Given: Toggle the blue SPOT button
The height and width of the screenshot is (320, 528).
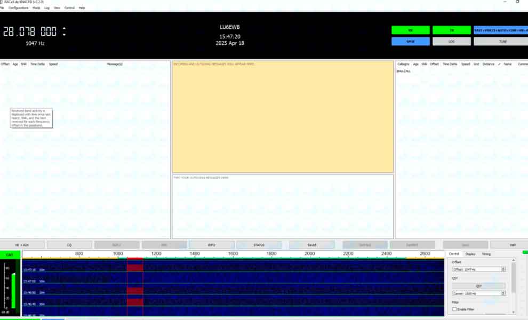Looking at the screenshot, I should (410, 41).
